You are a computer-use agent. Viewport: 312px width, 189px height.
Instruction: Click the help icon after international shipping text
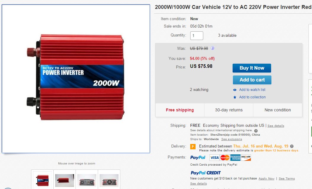tap(256, 131)
